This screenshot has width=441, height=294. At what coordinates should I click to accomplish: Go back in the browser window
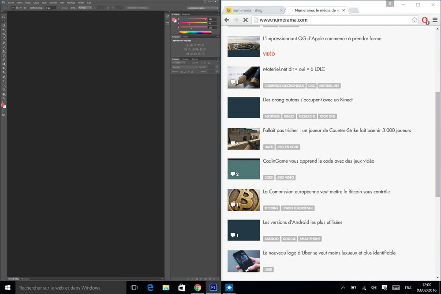[x=227, y=20]
